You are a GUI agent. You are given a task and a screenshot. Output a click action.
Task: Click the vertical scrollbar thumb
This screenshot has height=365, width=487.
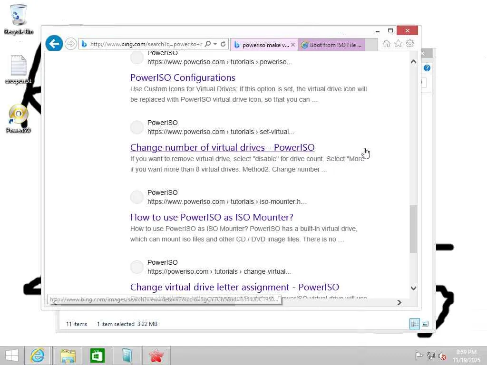[x=413, y=229]
